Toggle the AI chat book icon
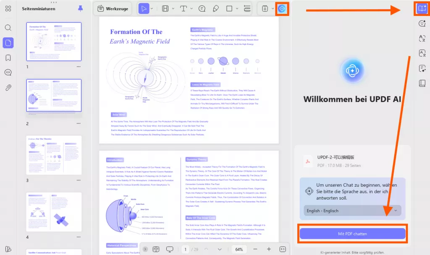430x255 pixels. (x=421, y=8)
